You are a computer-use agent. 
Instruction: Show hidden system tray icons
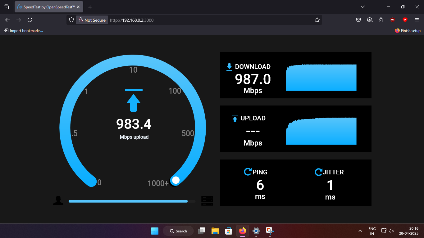tap(360, 231)
